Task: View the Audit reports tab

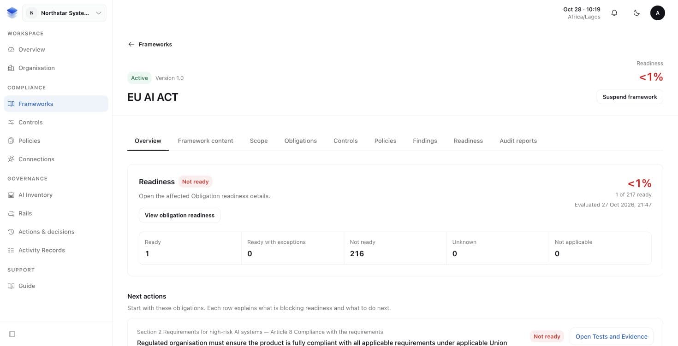Action: pyautogui.click(x=518, y=141)
